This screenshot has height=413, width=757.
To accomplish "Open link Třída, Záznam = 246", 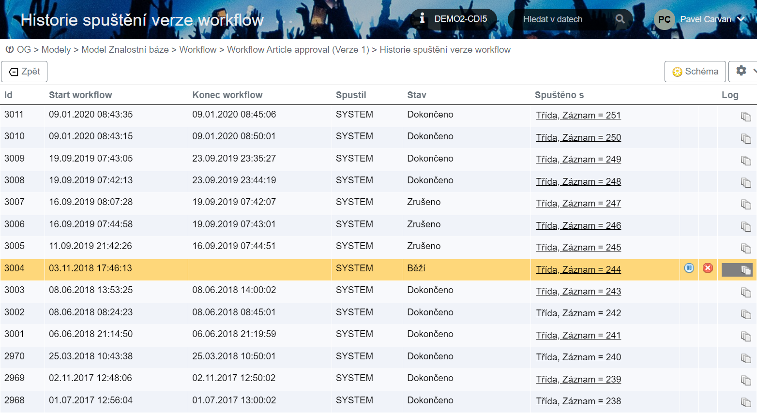I will pos(578,225).
